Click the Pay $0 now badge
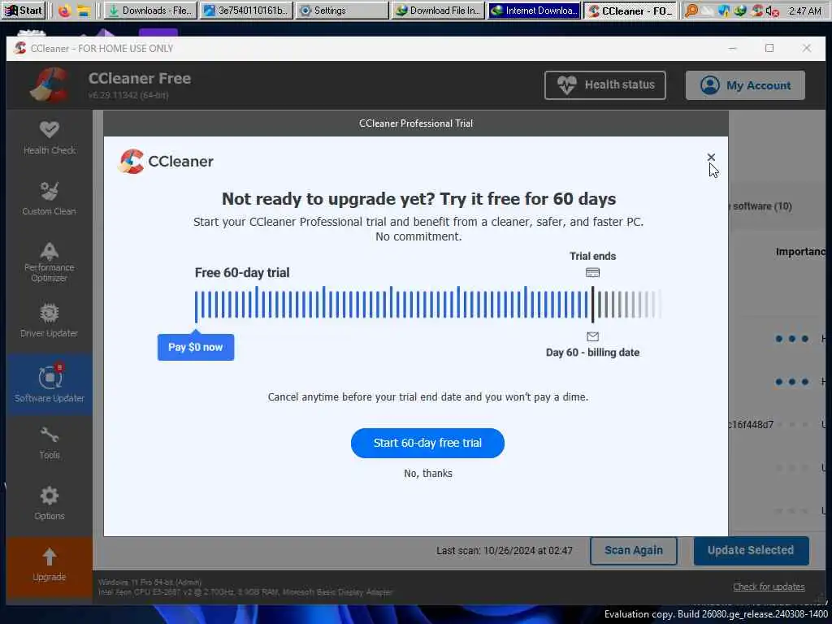 [x=195, y=347]
